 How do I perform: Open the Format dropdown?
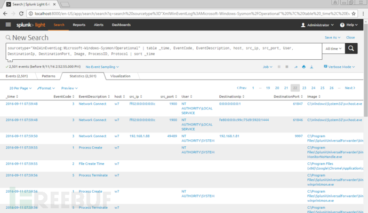(x=46, y=88)
